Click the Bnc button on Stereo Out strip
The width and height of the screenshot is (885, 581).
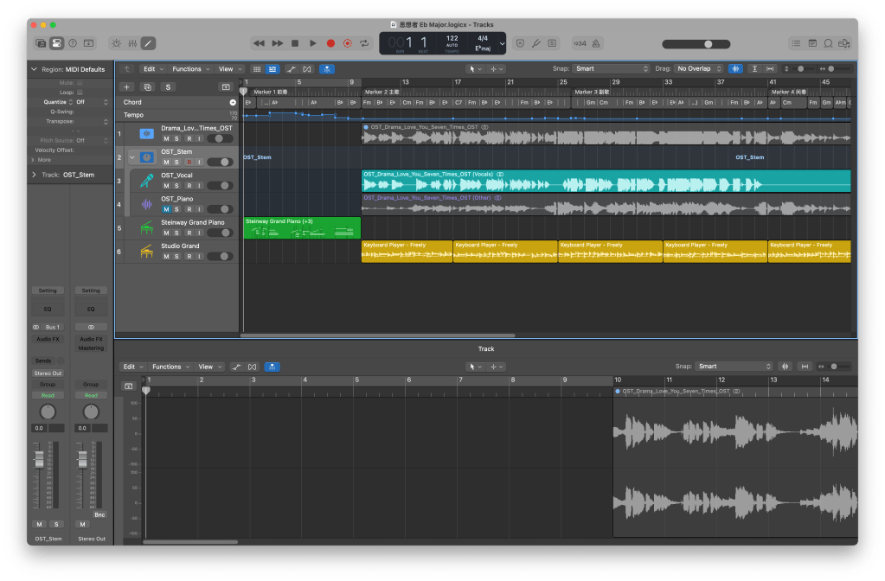point(99,514)
